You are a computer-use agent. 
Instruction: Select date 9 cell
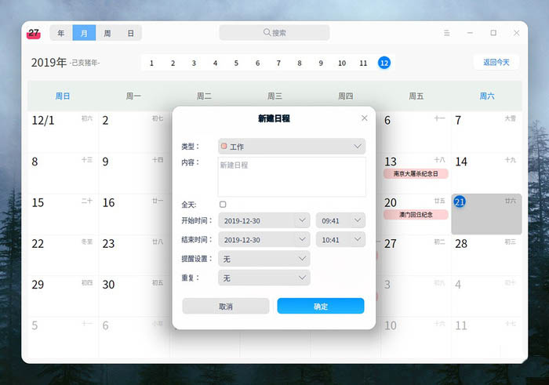pyautogui.click(x=134, y=173)
